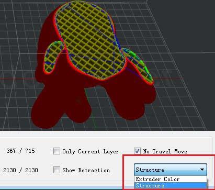Click the 367 / 715 layer counter
This screenshot has height=190, width=215.
click(20, 151)
